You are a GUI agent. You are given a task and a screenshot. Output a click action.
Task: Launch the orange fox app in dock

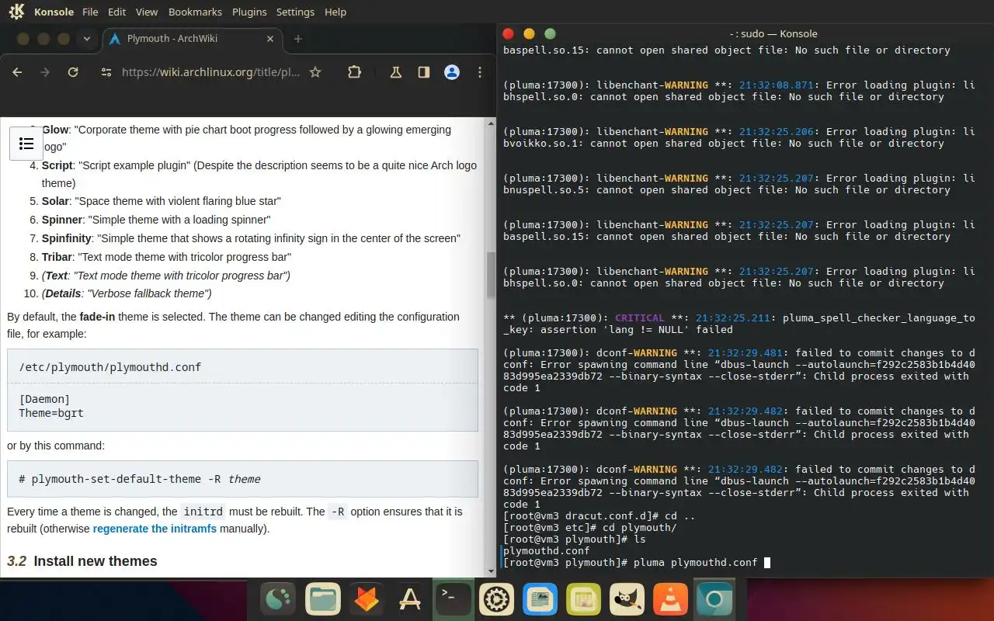367,600
